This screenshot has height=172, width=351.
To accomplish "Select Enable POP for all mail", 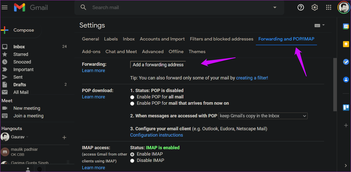I will pos(132,97).
